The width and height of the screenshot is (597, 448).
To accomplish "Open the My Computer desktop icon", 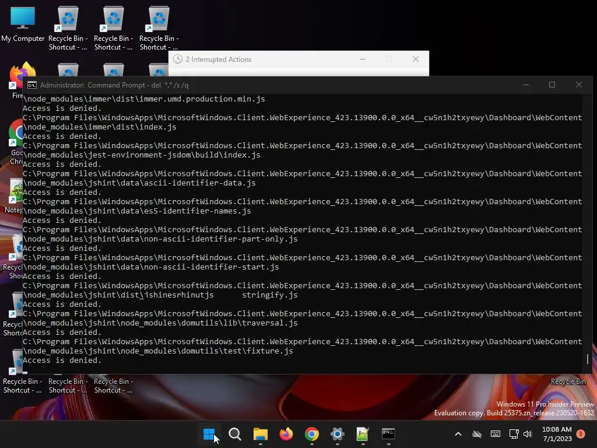I will [x=23, y=24].
